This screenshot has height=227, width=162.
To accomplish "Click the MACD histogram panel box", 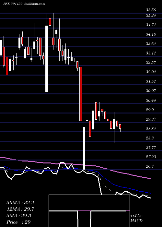I will pos(89,211).
